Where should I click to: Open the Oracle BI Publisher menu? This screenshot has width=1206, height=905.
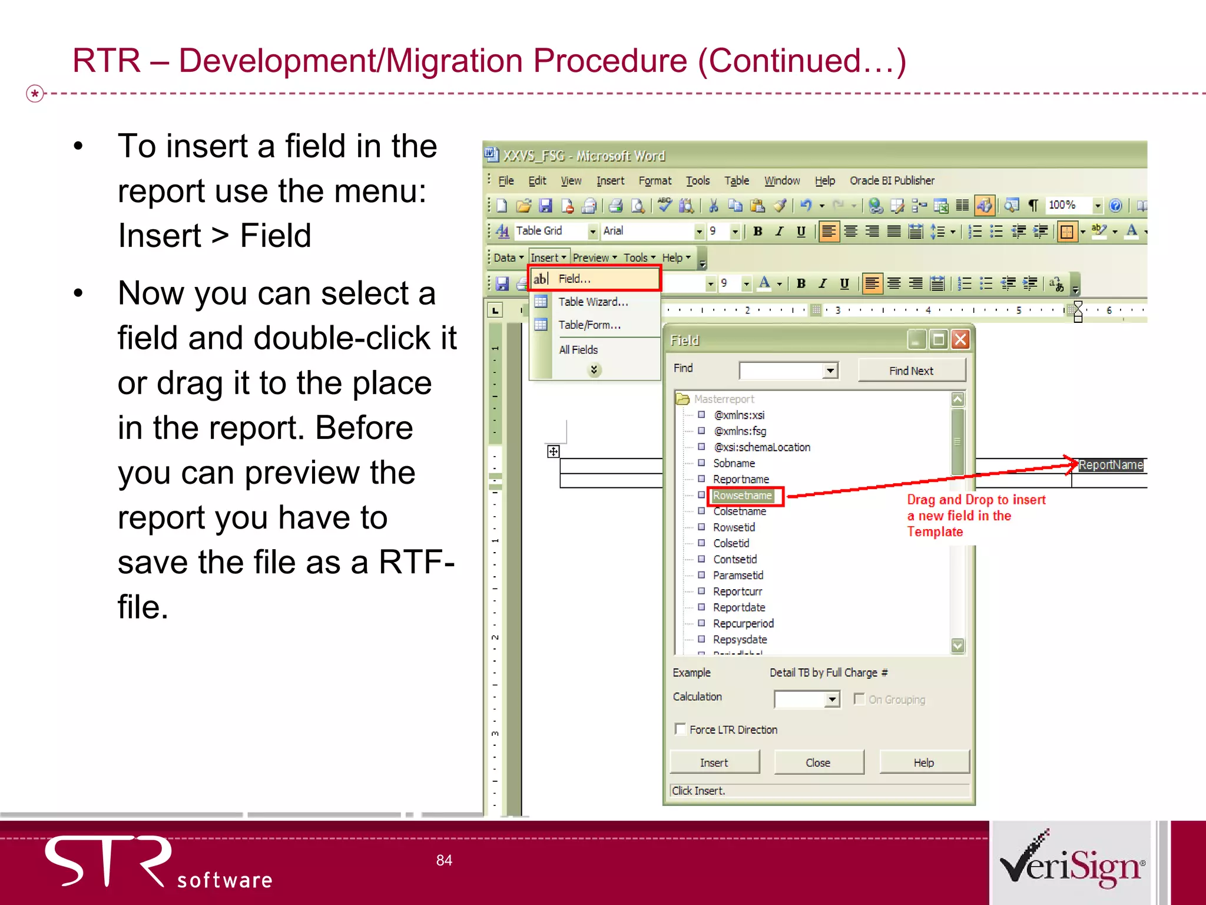892,181
